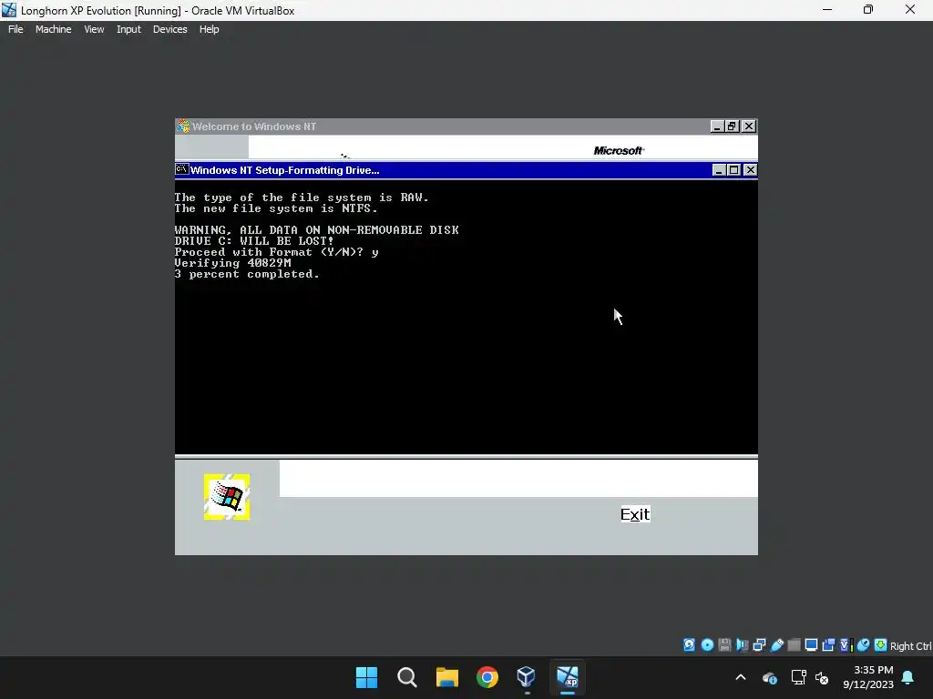Viewport: 933px width, 699px height.
Task: Click the '3 percent completed.' console line
Action: [x=247, y=274]
